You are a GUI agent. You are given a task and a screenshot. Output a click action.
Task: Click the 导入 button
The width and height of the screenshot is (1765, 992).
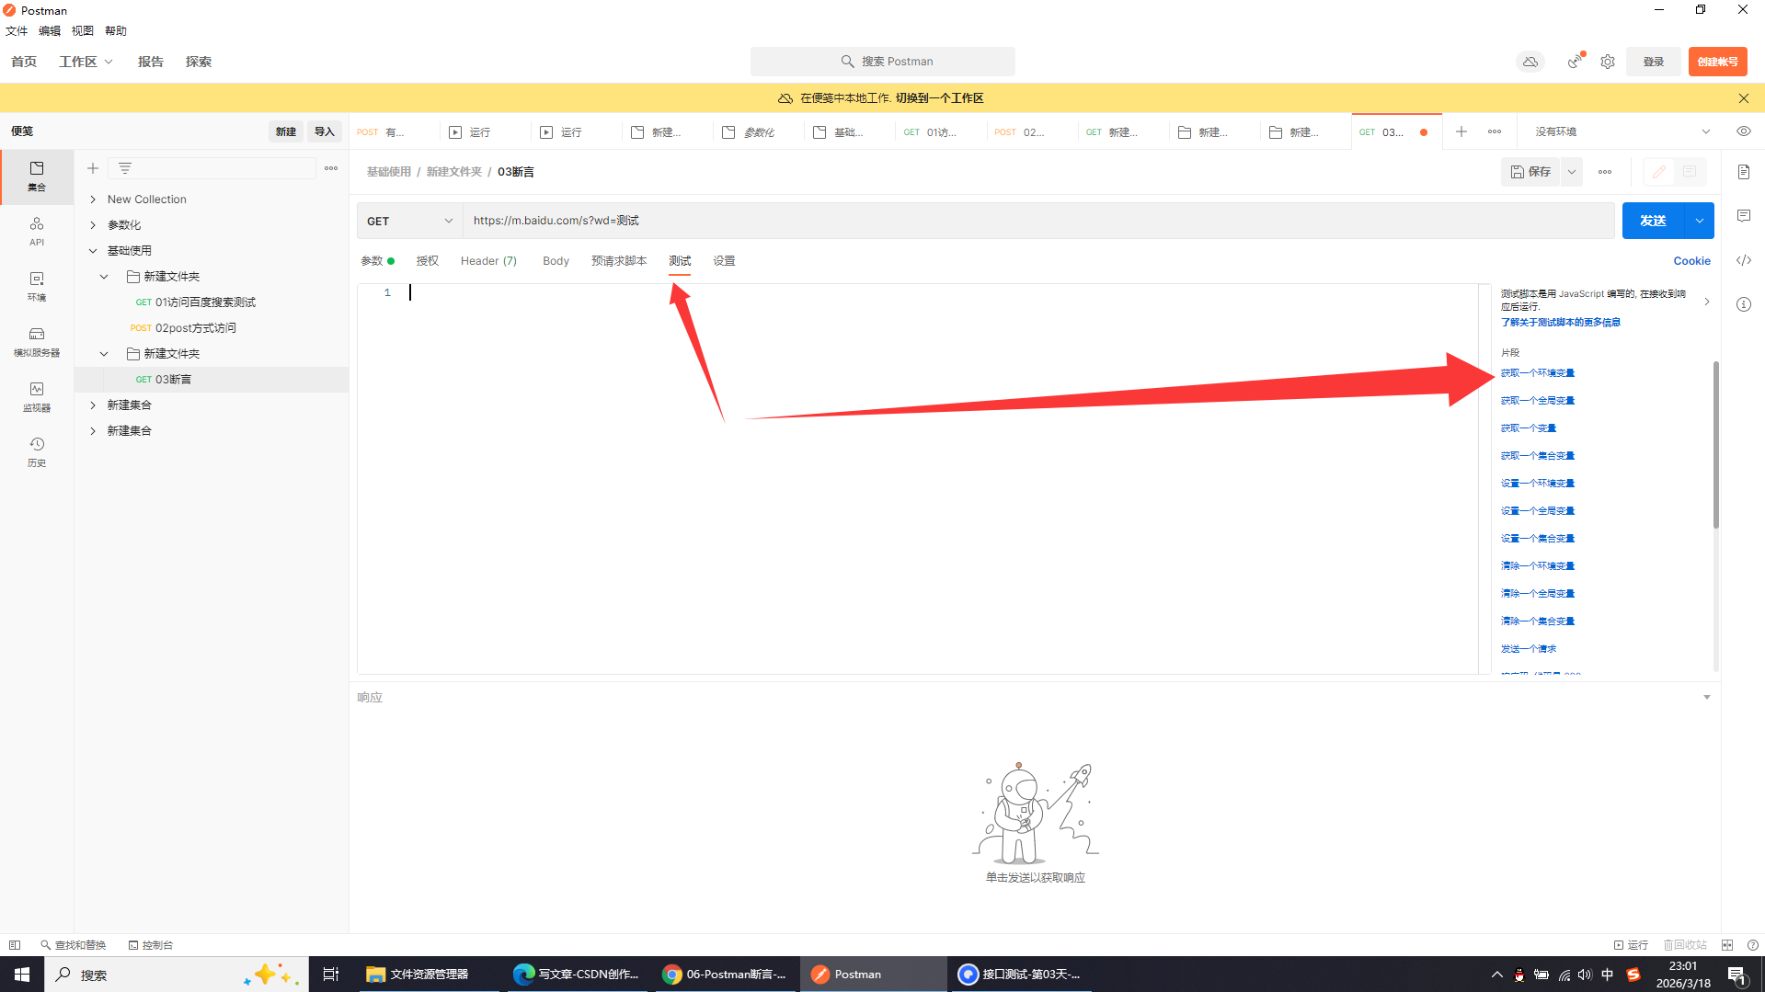(325, 131)
